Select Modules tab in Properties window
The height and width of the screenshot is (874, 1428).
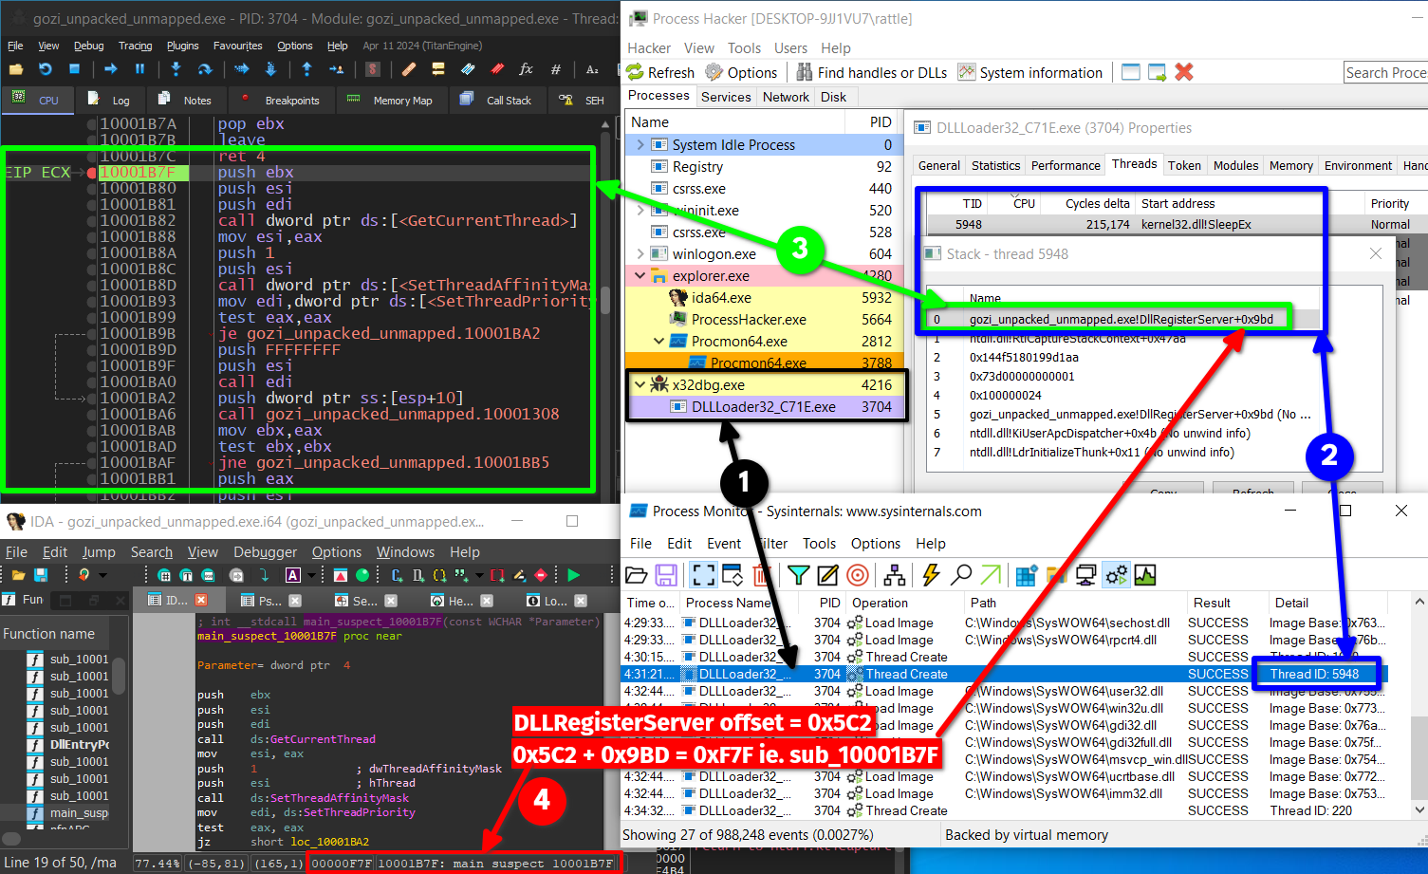click(1235, 165)
